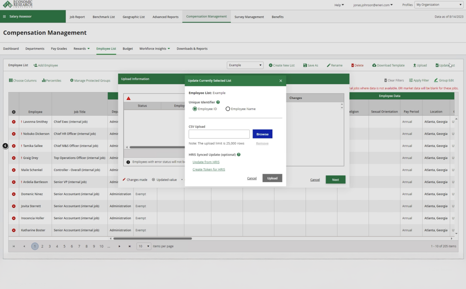Close the Update Currently Selected List dialog

click(x=281, y=81)
